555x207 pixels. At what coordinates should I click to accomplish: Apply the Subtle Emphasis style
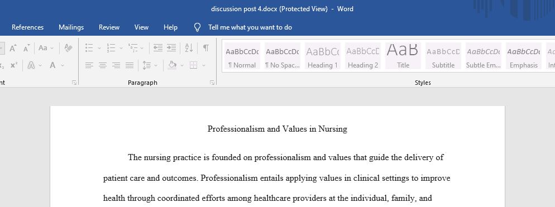tap(483, 56)
